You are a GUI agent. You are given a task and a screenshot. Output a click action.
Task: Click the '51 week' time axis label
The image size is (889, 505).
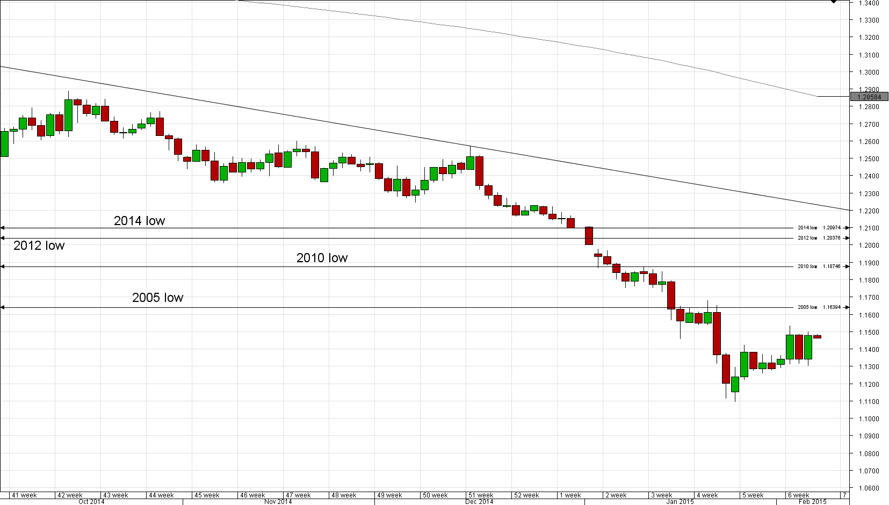point(481,495)
